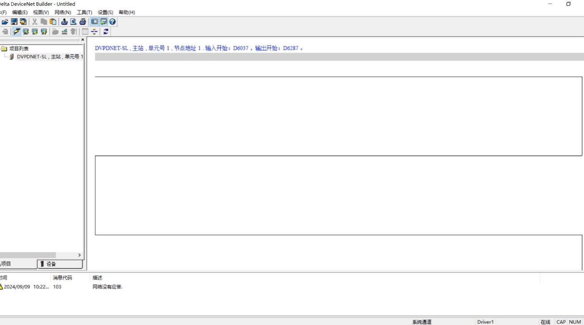Click the Copy icon in the toolbar
Viewport: 584px width, 325px height.
pyautogui.click(x=44, y=21)
